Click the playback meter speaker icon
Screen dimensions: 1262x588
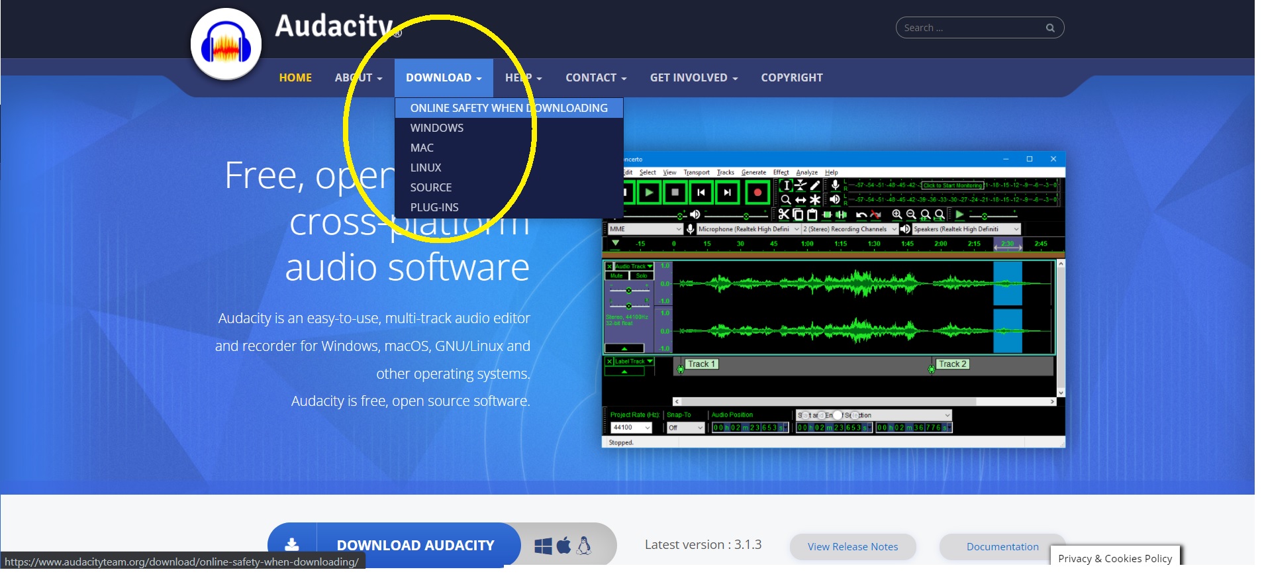click(836, 199)
